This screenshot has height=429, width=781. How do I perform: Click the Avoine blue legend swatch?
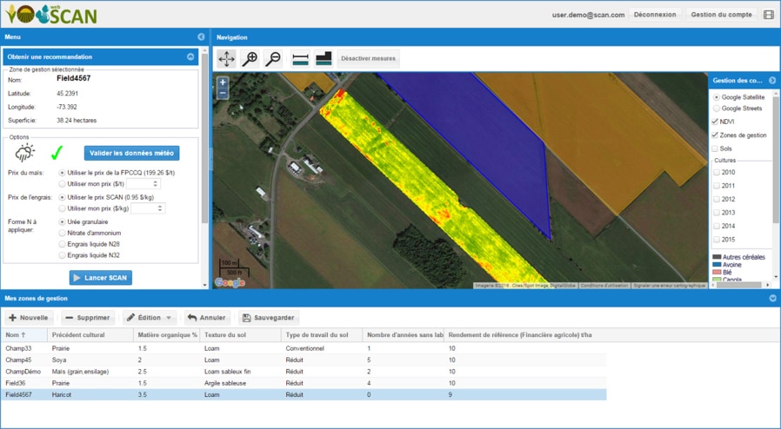pyautogui.click(x=717, y=265)
